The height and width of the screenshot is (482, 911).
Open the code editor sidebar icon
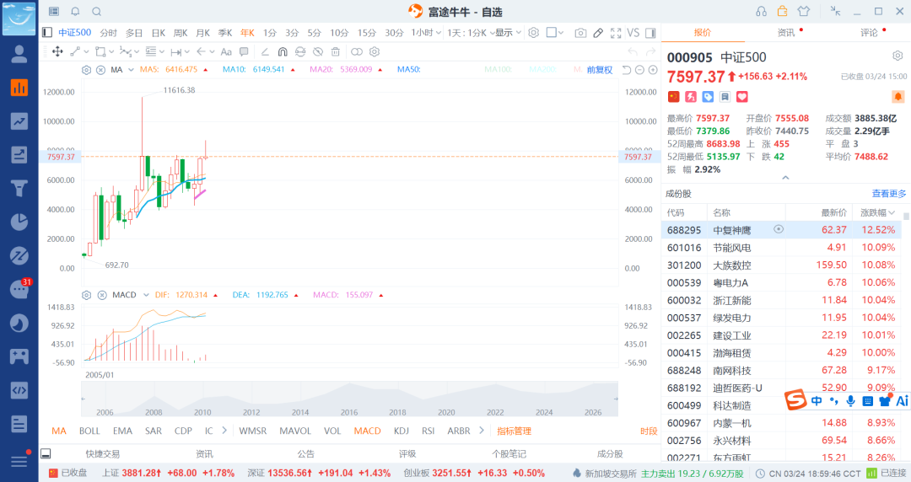(19, 390)
